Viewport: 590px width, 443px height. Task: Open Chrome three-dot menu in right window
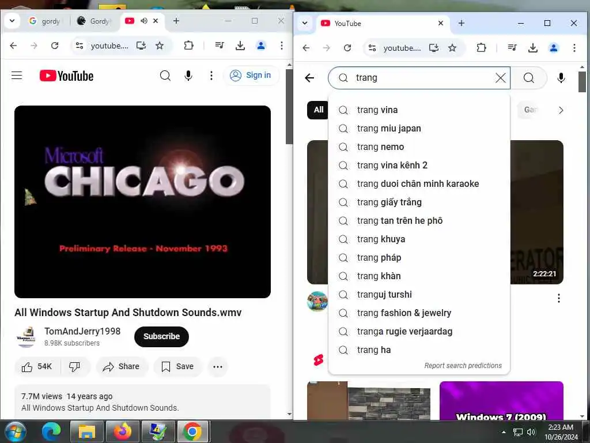574,48
